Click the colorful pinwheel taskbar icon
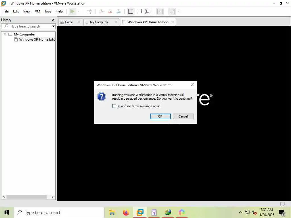The image size is (291, 218). click(182, 212)
